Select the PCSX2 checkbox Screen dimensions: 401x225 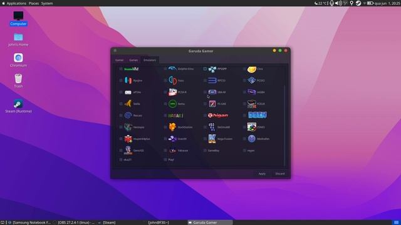point(244,81)
